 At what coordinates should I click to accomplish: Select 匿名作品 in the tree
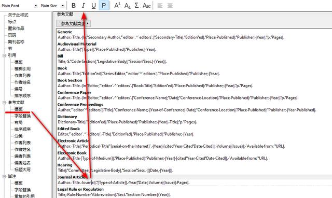pos(16,29)
